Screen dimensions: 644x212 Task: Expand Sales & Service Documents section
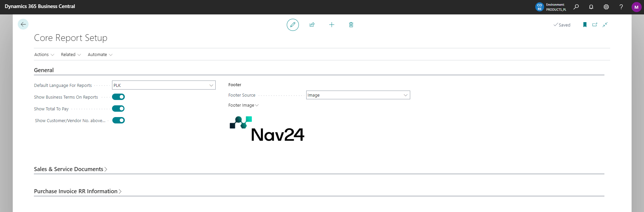(70, 169)
